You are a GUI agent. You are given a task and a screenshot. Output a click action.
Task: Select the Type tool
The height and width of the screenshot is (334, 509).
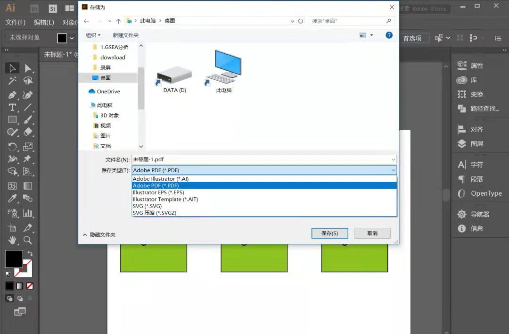click(x=12, y=107)
